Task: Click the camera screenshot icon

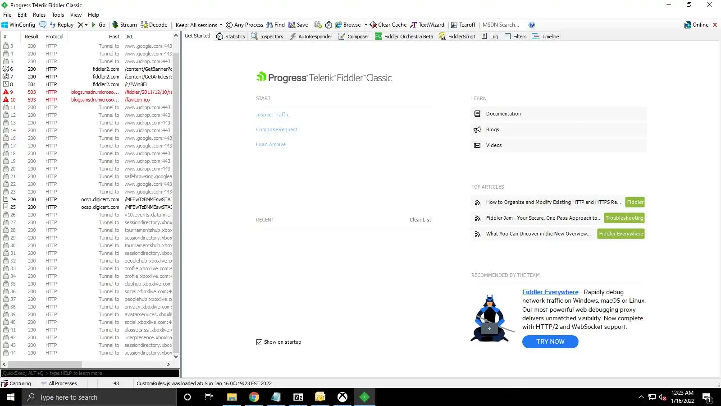Action: (x=318, y=25)
